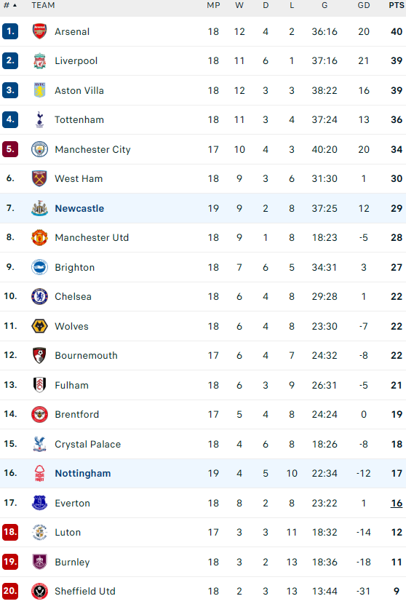This screenshot has width=406, height=604.
Task: Click the red 18. relegation position badge
Action: pos(10,532)
